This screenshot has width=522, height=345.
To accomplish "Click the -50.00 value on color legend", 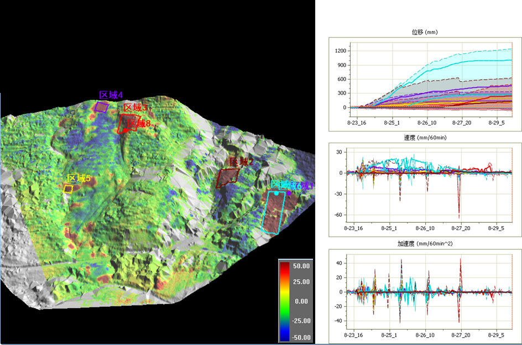I will pyautogui.click(x=300, y=337).
